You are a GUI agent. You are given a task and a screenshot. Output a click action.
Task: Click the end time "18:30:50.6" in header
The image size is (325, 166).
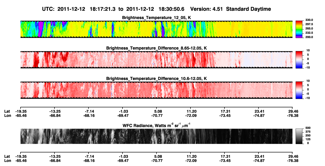point(171,9)
